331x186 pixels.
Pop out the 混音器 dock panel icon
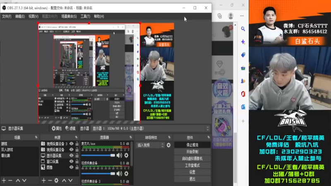pyautogui.click(x=130, y=138)
